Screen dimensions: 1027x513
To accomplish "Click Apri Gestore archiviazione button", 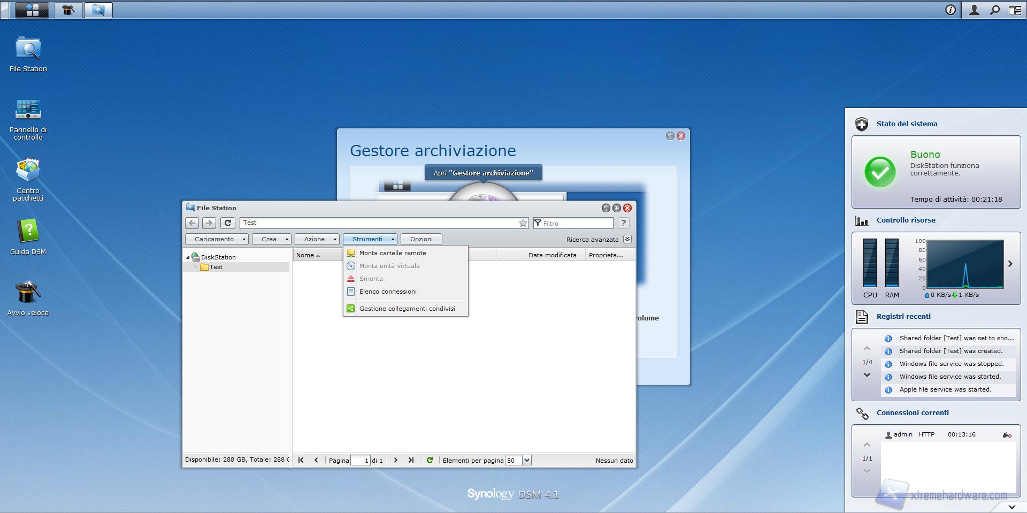I will tap(483, 173).
